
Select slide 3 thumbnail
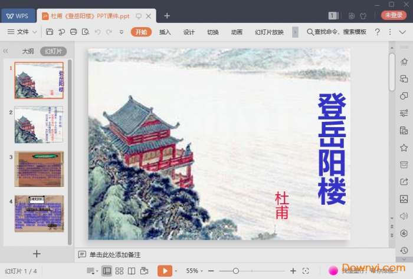tap(39, 169)
